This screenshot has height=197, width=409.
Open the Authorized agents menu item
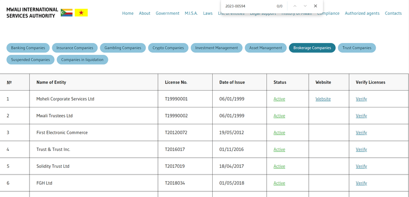(362, 13)
